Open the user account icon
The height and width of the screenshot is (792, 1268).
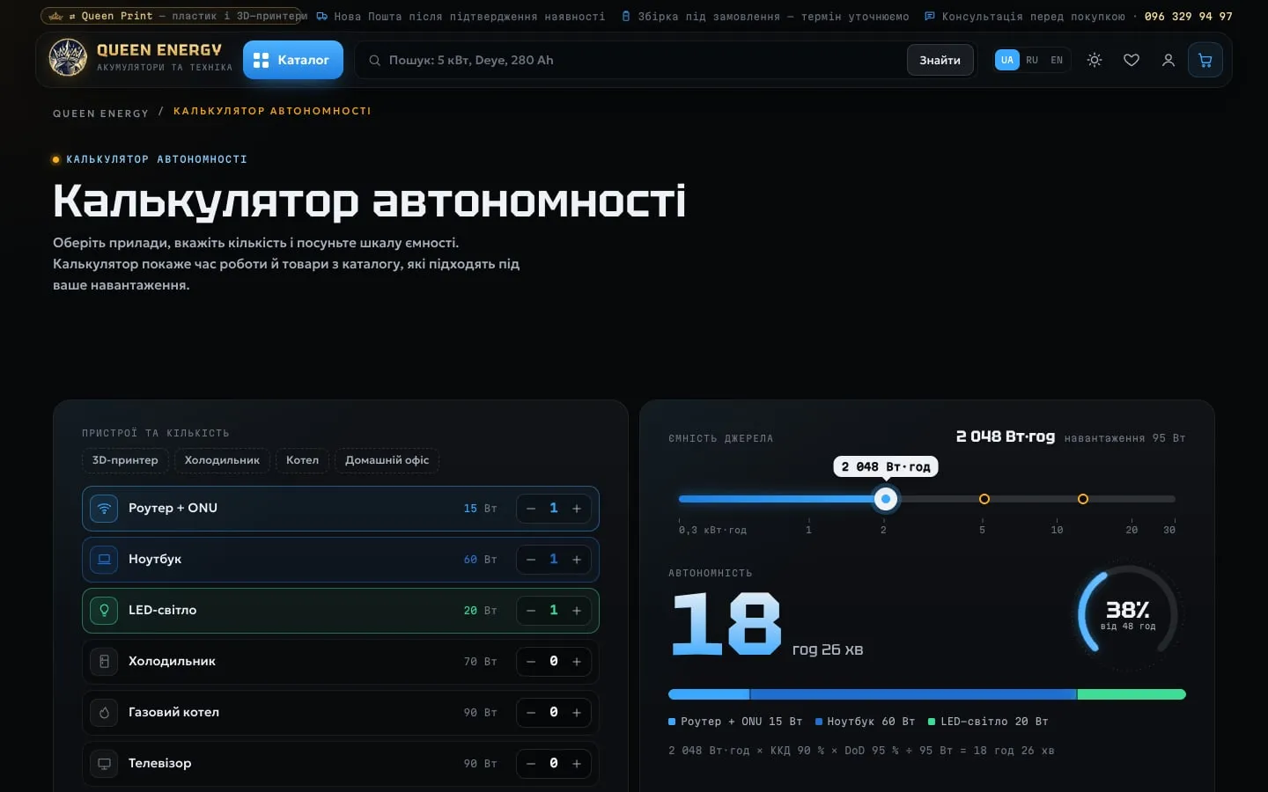1168,60
